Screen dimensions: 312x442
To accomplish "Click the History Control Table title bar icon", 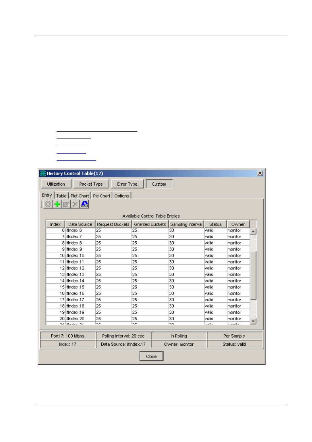I will pos(43,174).
